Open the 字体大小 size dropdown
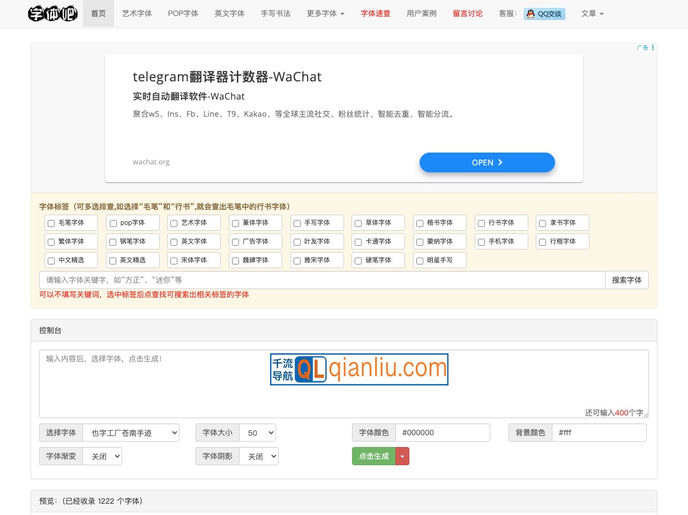688x515 pixels. pyautogui.click(x=257, y=433)
